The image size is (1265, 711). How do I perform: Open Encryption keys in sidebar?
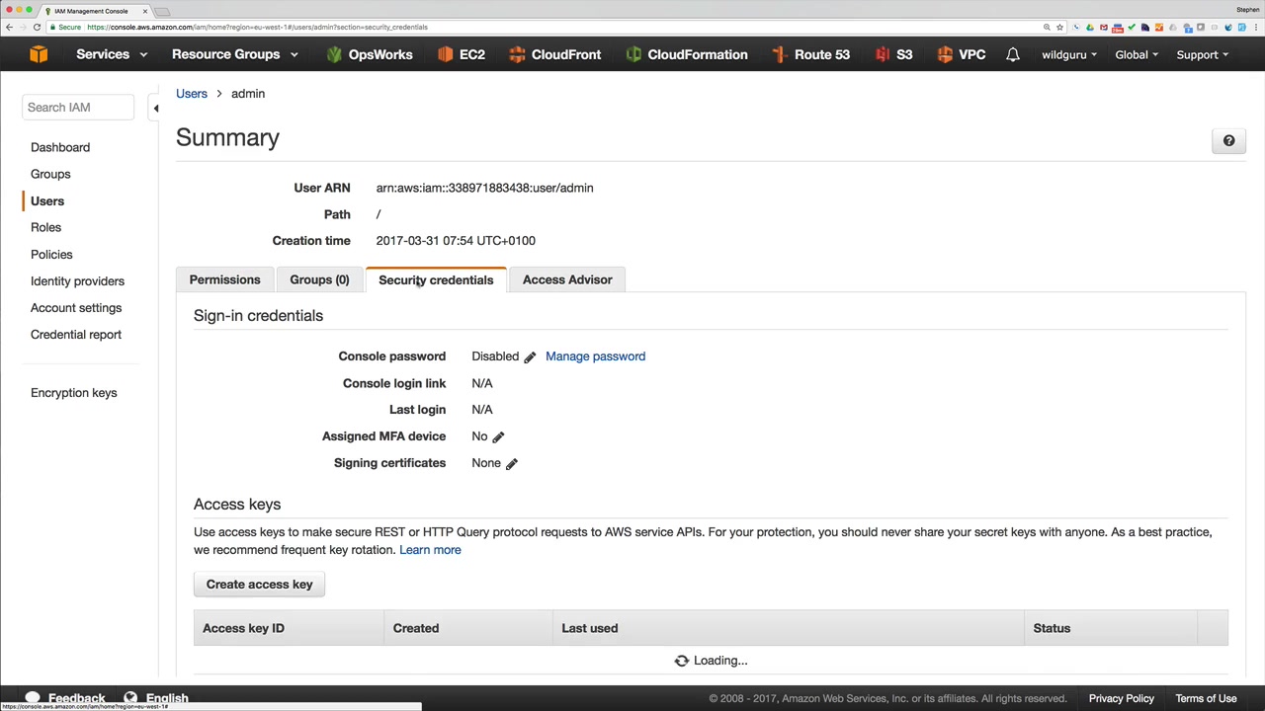[73, 392]
